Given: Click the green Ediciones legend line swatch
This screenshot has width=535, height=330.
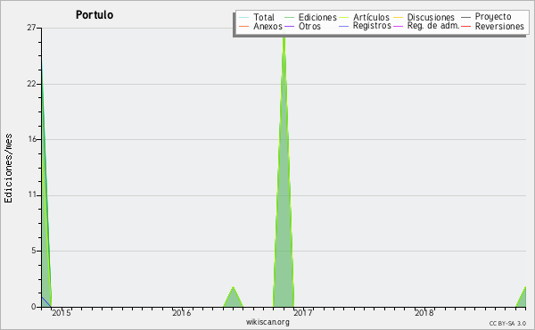Looking at the screenshot, I should tap(289, 18).
